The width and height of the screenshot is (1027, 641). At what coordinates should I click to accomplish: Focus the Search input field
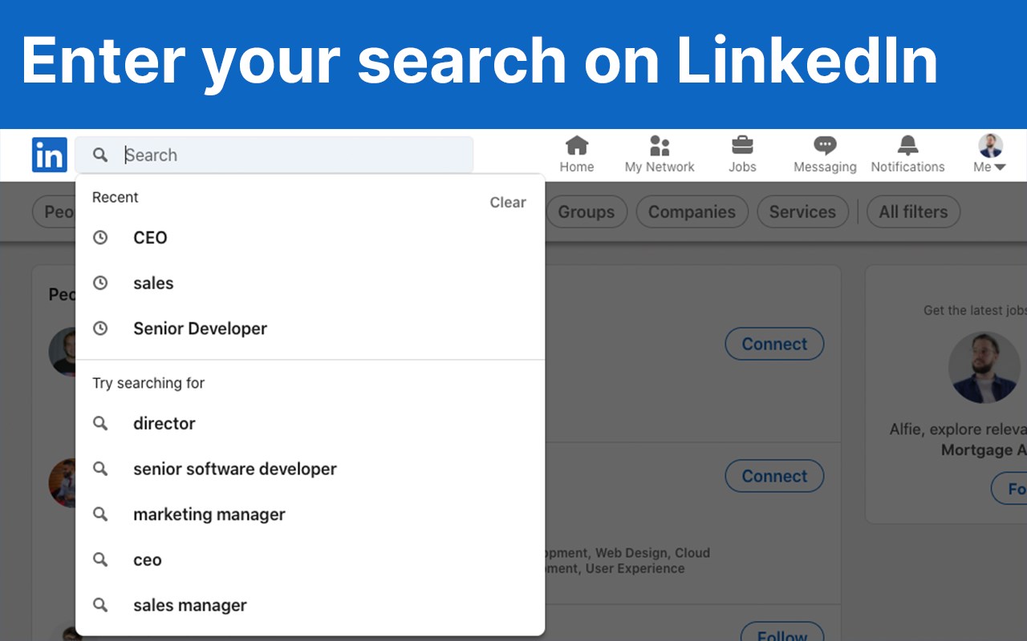pos(297,155)
